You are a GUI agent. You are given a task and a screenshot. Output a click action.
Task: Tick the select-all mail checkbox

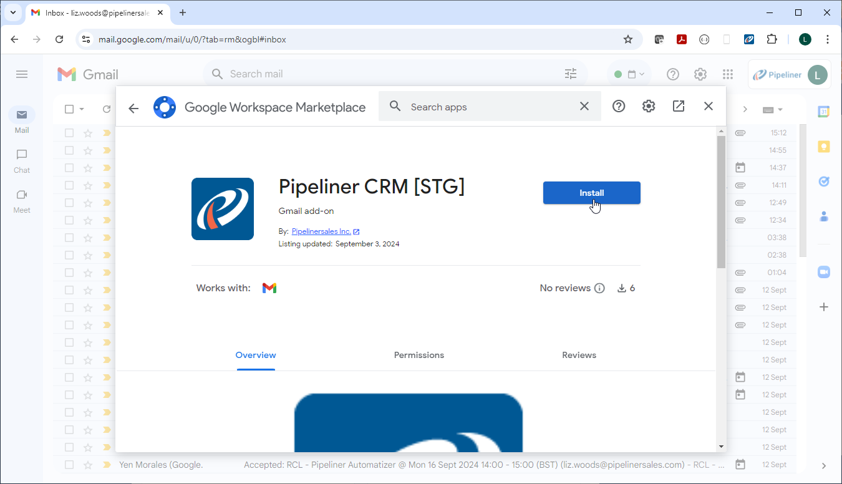coord(69,109)
